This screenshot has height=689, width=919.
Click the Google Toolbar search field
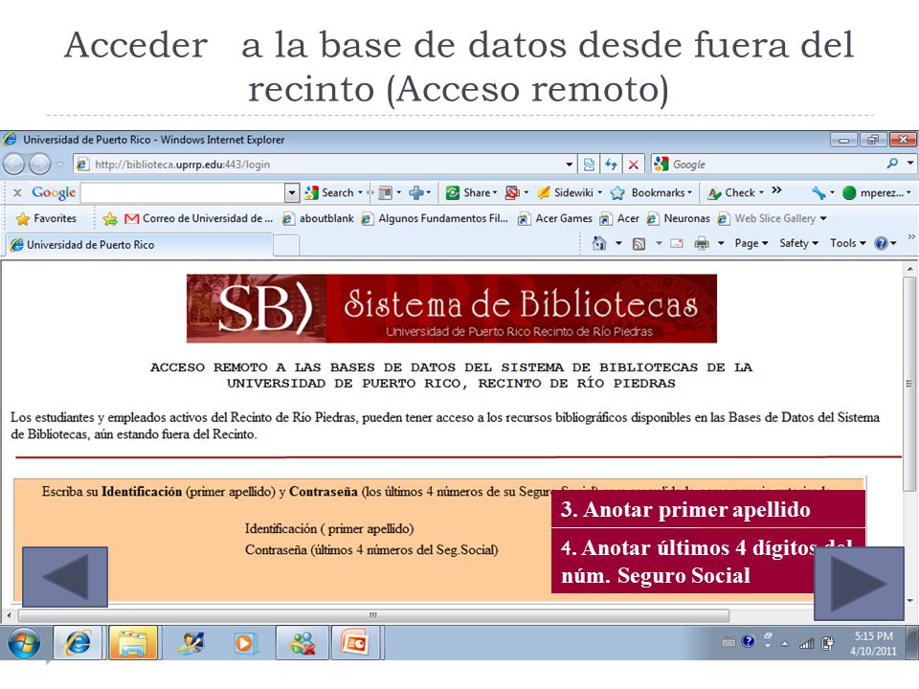pyautogui.click(x=182, y=192)
